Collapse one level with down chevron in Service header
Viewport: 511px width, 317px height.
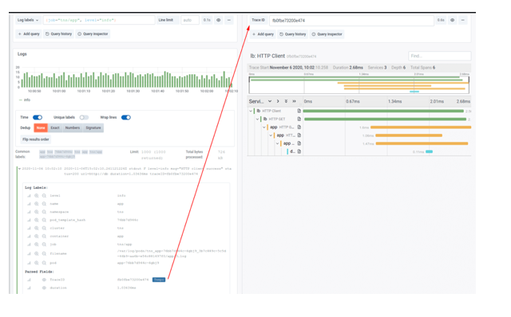pyautogui.click(x=270, y=101)
